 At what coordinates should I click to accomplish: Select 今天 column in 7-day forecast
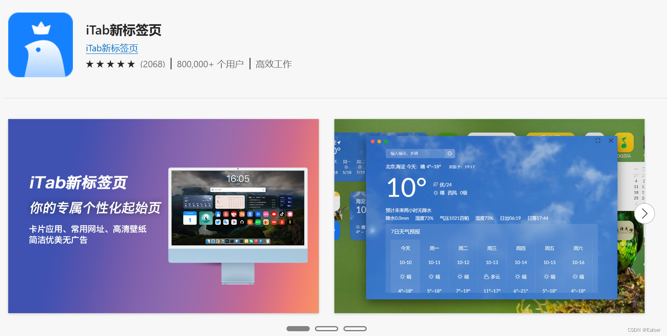[x=406, y=267]
